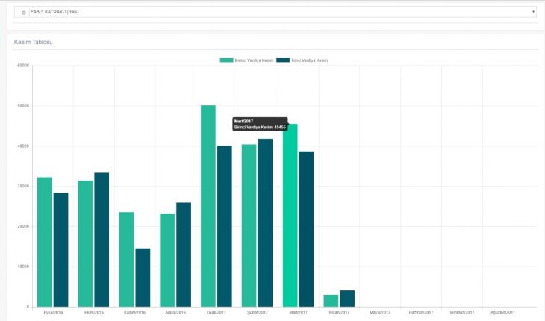Select the Kasım/2016 second shift bar
The image size is (545, 321).
tap(143, 278)
